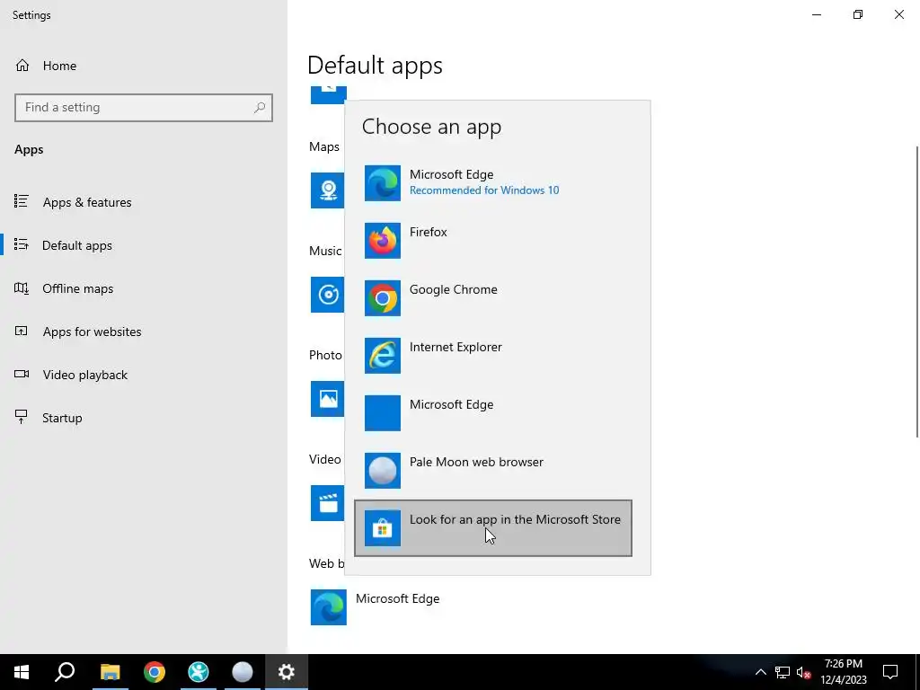This screenshot has width=920, height=690.
Task: Choose Pale Moon web browser icon
Action: [x=383, y=471]
